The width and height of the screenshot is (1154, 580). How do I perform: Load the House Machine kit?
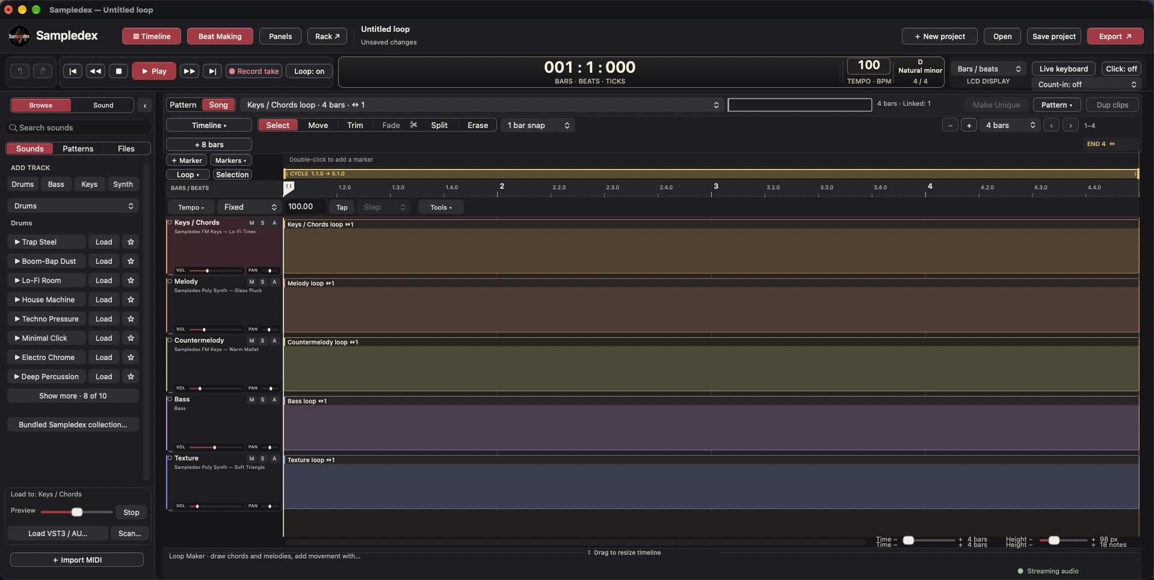click(103, 299)
